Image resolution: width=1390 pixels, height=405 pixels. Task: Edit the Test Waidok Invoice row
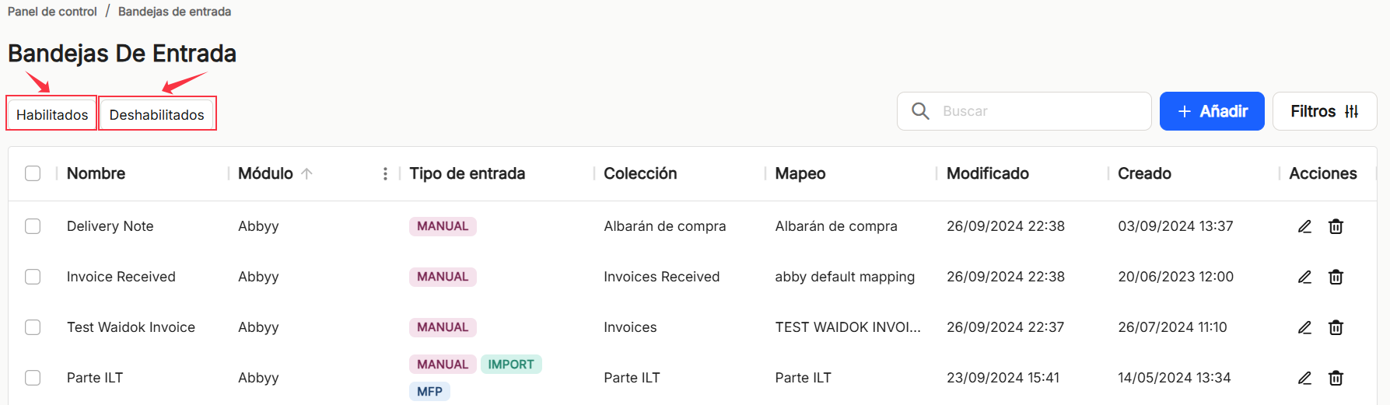pos(1304,327)
